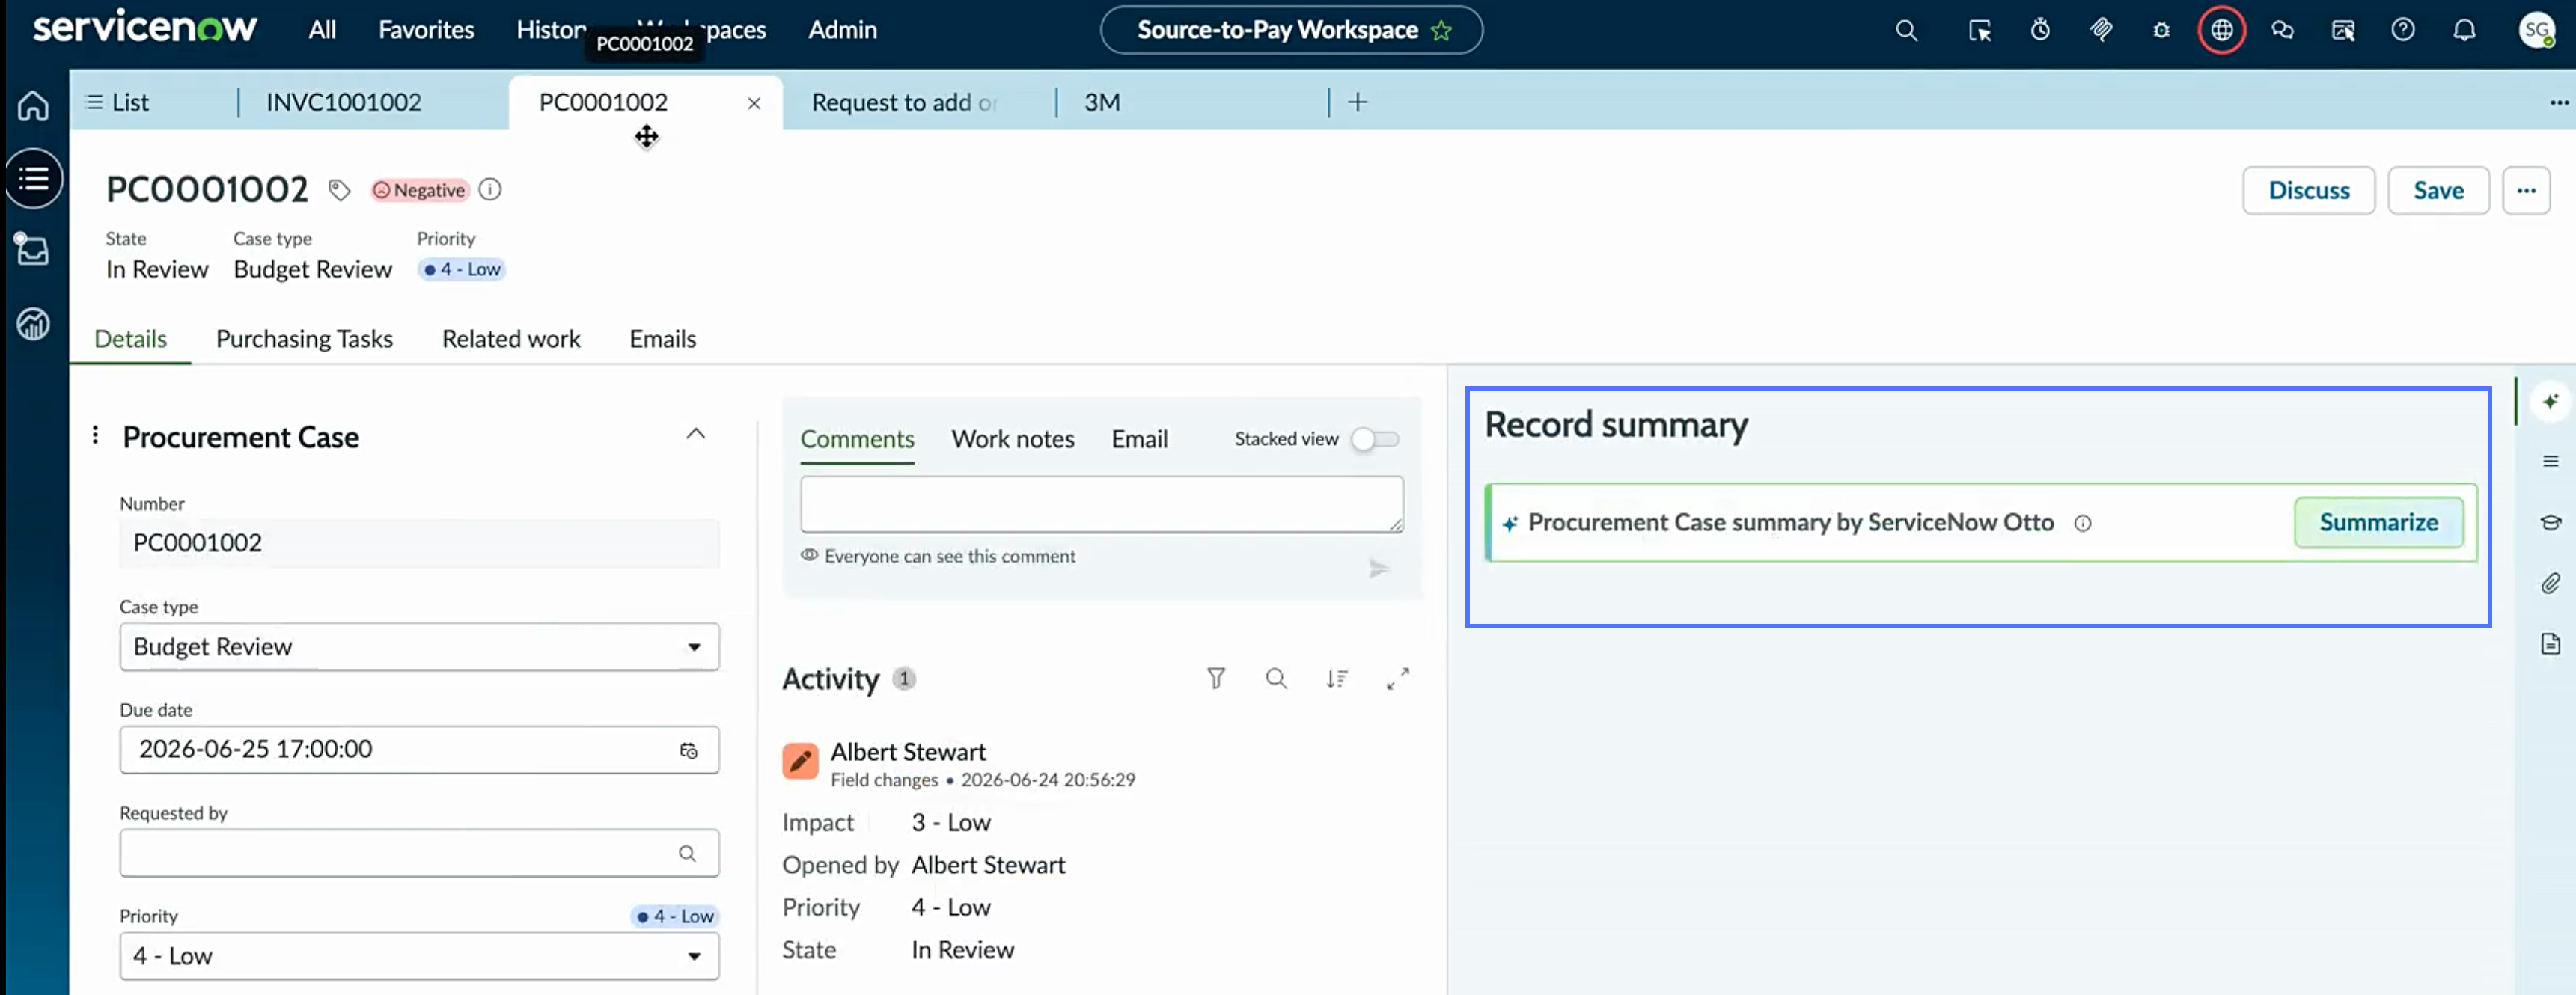This screenshot has height=995, width=2576.
Task: Collapse the Procurement Case section
Action: click(695, 434)
